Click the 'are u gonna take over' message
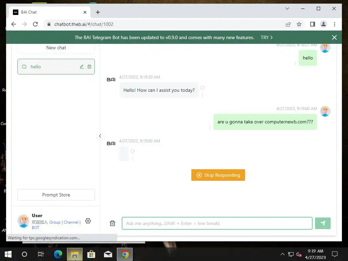The height and width of the screenshot is (261, 348). (265, 122)
